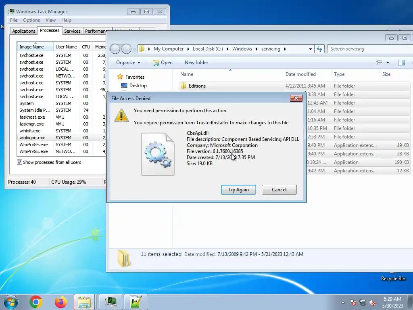The width and height of the screenshot is (413, 310).
Task: Select the System Idle Process row
Action: pyautogui.click(x=61, y=110)
